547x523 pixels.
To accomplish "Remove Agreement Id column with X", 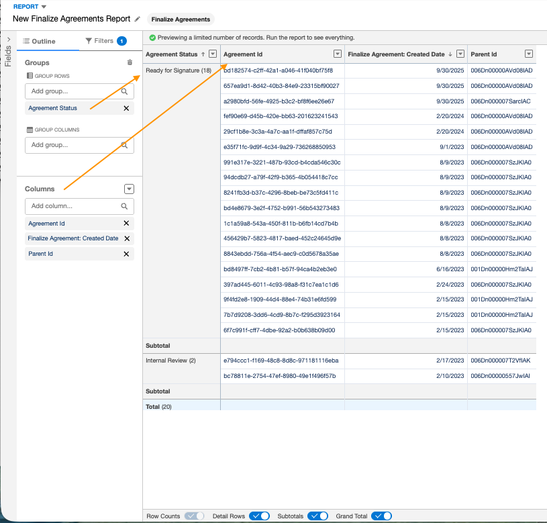I will (x=126, y=224).
